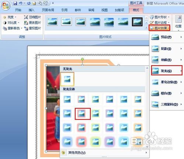Pick the first-row orange glow variation
The image size is (184, 159).
138,99
